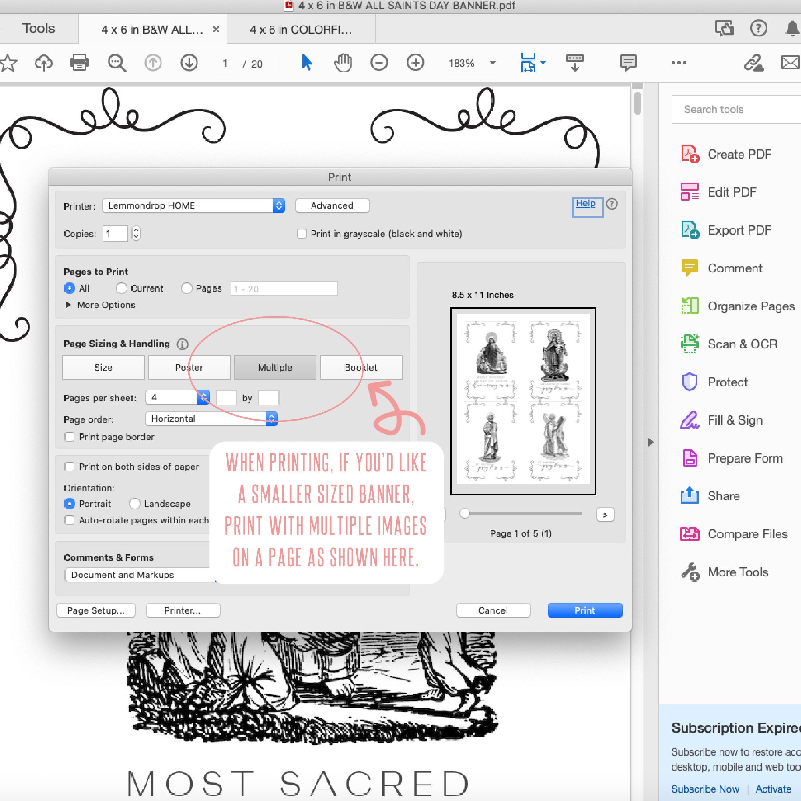Select All pages radio button
801x801 pixels.
(69, 288)
